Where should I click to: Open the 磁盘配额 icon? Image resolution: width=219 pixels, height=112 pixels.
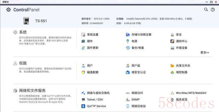(83, 72)
